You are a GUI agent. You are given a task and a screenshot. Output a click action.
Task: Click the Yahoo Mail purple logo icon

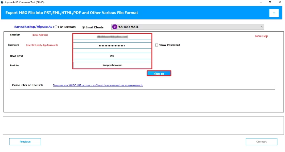pyautogui.click(x=115, y=27)
